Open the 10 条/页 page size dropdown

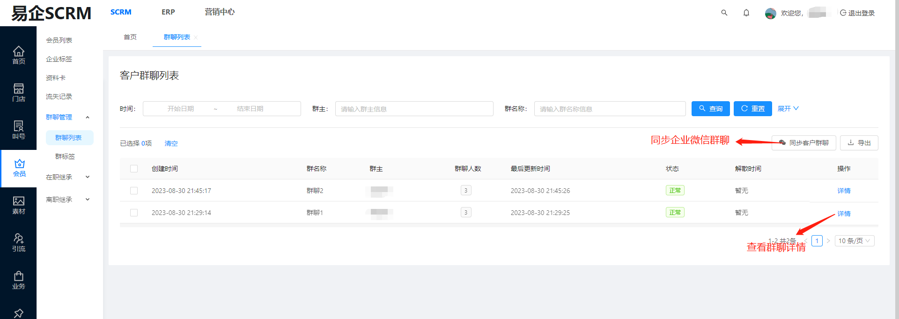coord(855,241)
